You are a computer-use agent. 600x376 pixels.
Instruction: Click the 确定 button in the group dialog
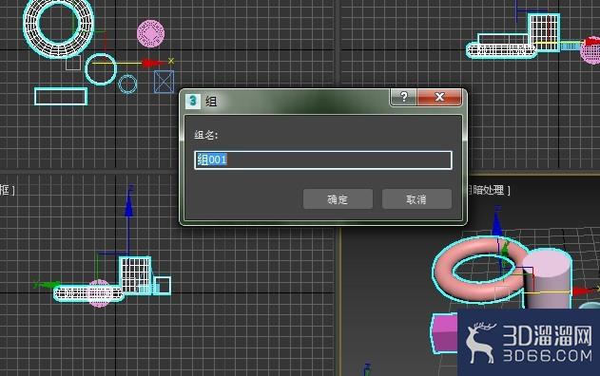click(338, 199)
